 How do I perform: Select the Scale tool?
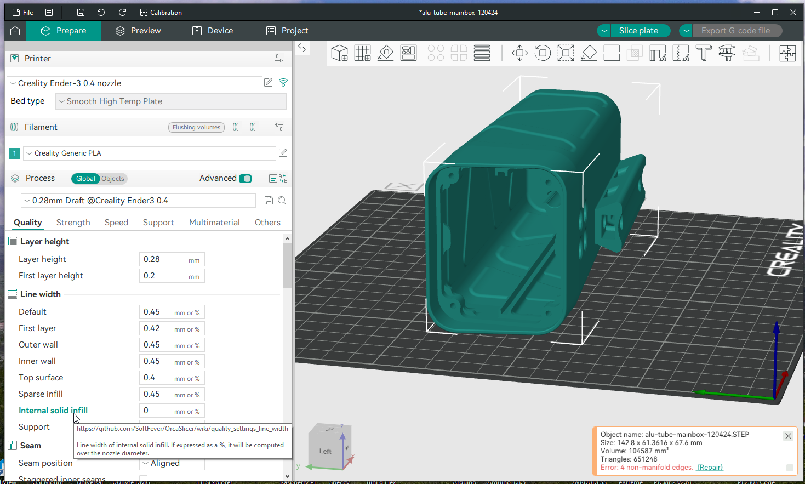click(x=566, y=53)
